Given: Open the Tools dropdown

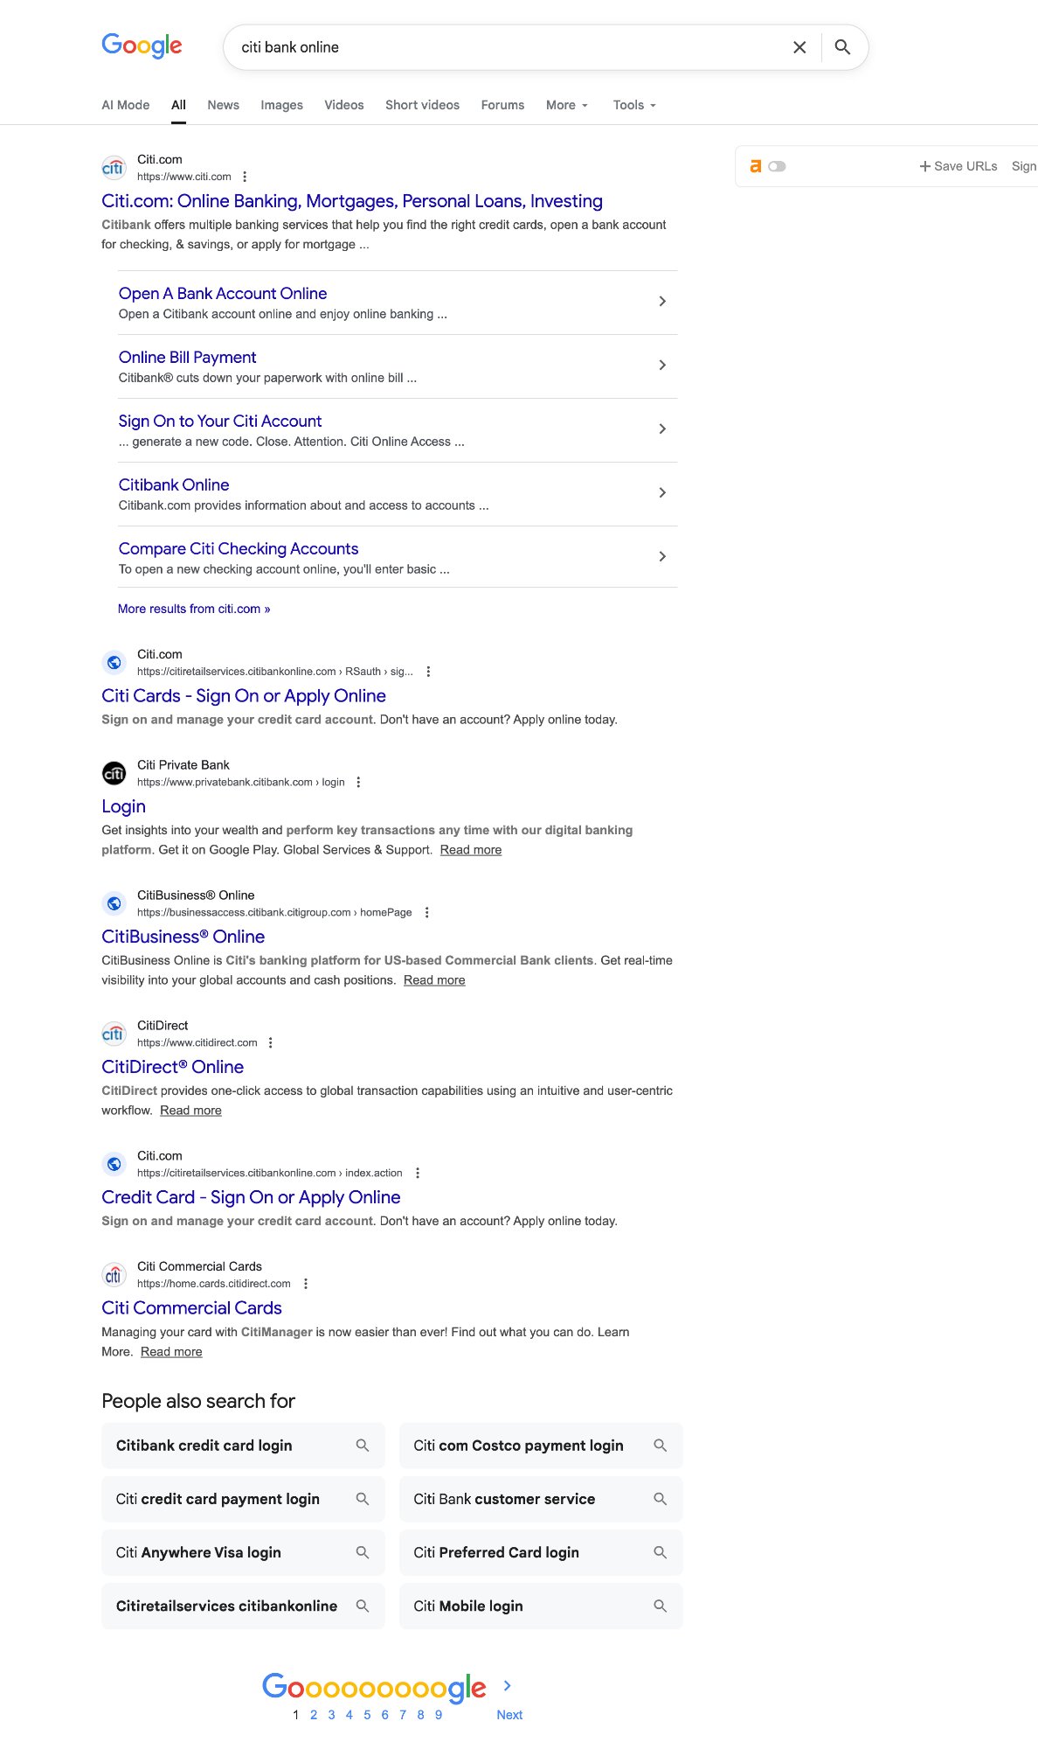Looking at the screenshot, I should click(633, 105).
